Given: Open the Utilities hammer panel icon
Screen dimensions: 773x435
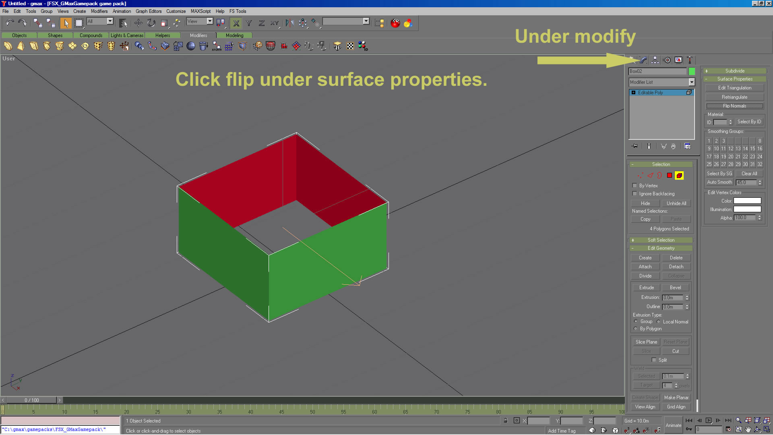Looking at the screenshot, I should click(x=690, y=60).
